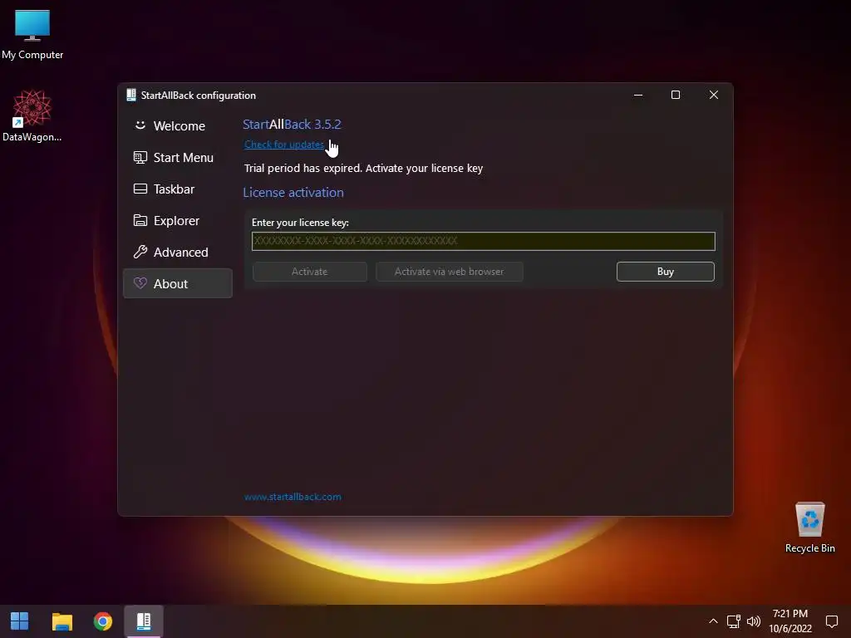
Task: Click the StartAllBack 3.5.2 version heading
Action: [x=292, y=125]
